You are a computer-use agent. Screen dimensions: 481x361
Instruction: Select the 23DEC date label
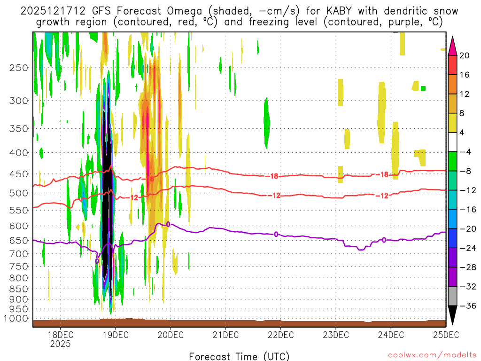tap(335, 335)
